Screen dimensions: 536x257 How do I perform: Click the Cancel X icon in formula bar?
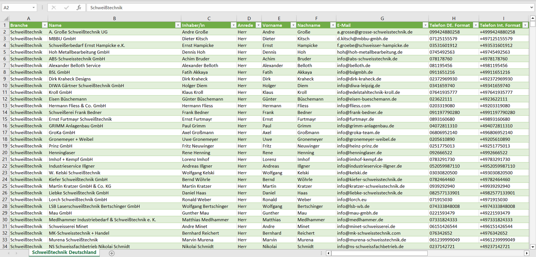tap(54, 7)
